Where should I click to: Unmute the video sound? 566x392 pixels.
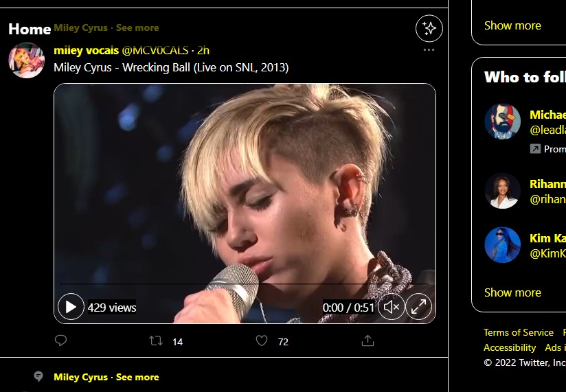(x=392, y=307)
